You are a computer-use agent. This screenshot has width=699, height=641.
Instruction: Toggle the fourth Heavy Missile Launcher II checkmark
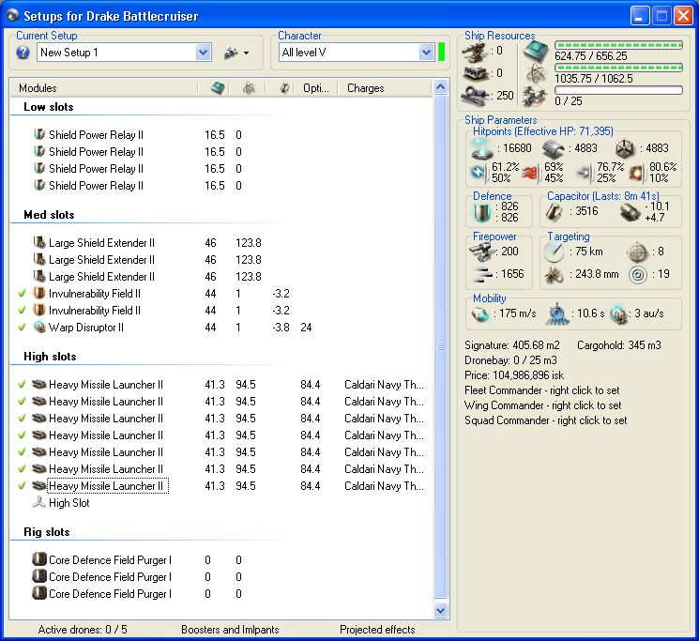coord(22,435)
